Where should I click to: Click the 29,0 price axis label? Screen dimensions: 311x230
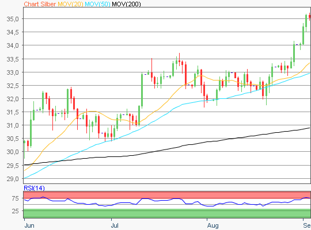(x=13, y=179)
